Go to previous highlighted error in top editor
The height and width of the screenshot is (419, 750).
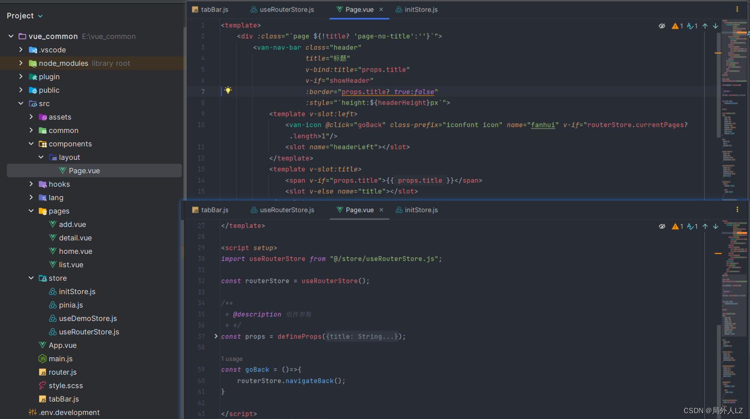[705, 26]
